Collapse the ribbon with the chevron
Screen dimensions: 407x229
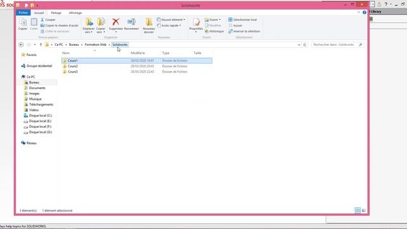(359, 12)
